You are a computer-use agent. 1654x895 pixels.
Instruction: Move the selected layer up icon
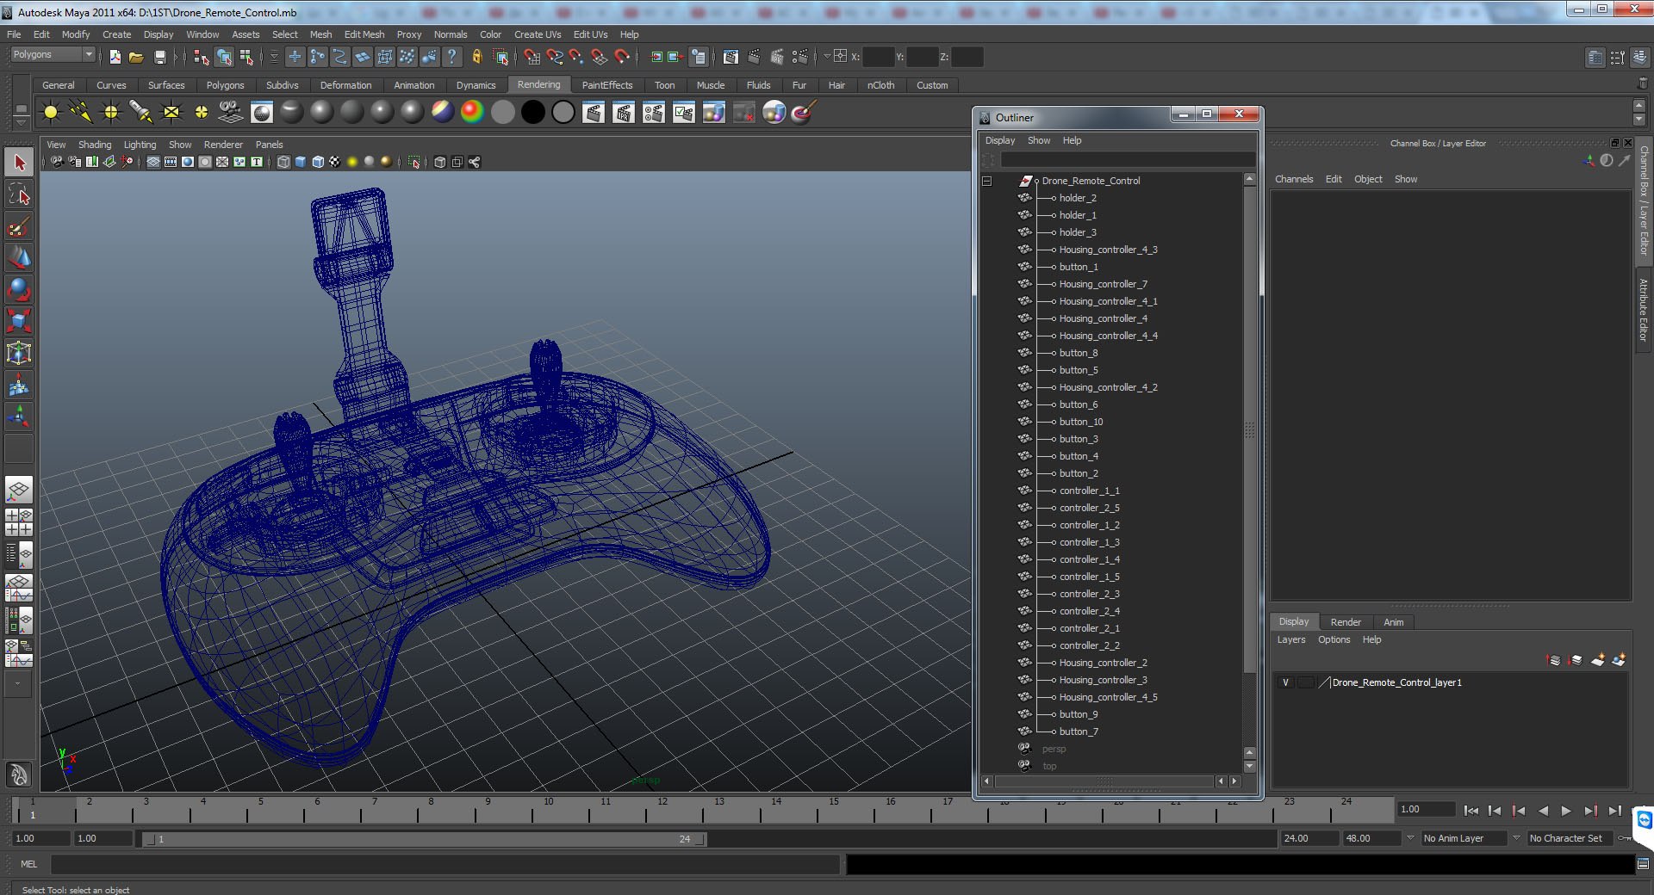(1554, 660)
